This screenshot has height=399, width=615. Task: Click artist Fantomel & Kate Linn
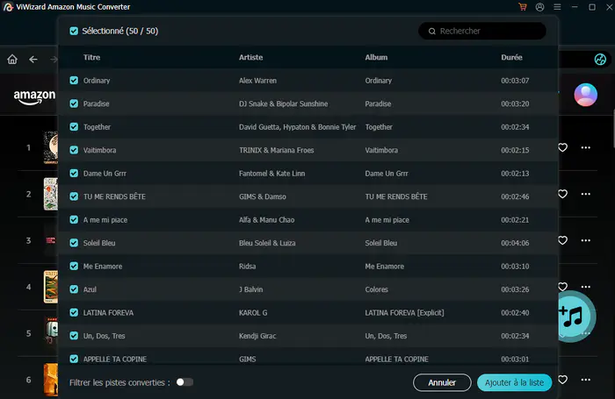pyautogui.click(x=271, y=173)
